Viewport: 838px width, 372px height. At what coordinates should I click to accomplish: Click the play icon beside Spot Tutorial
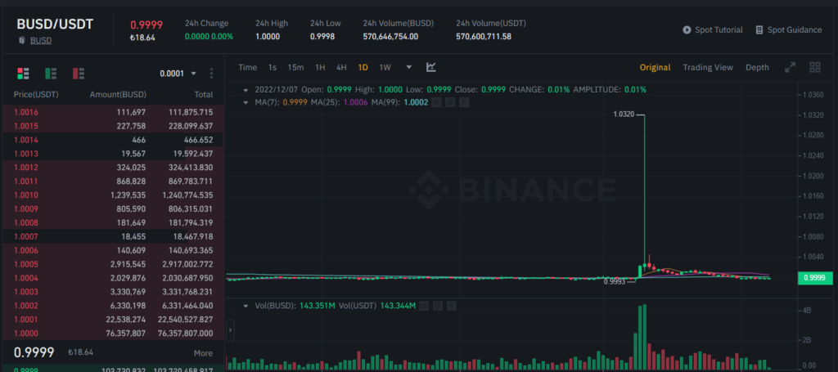coord(687,30)
